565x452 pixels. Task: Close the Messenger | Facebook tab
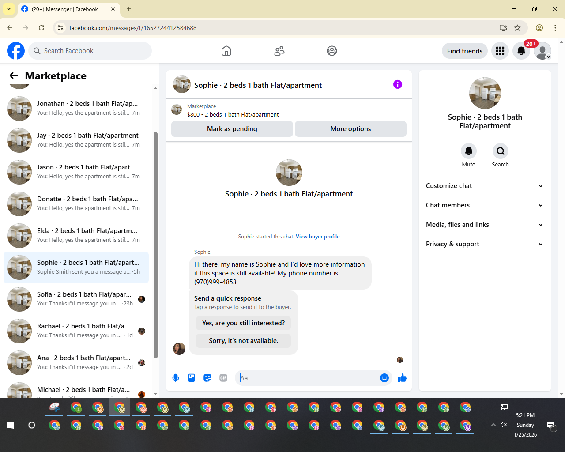pos(113,9)
